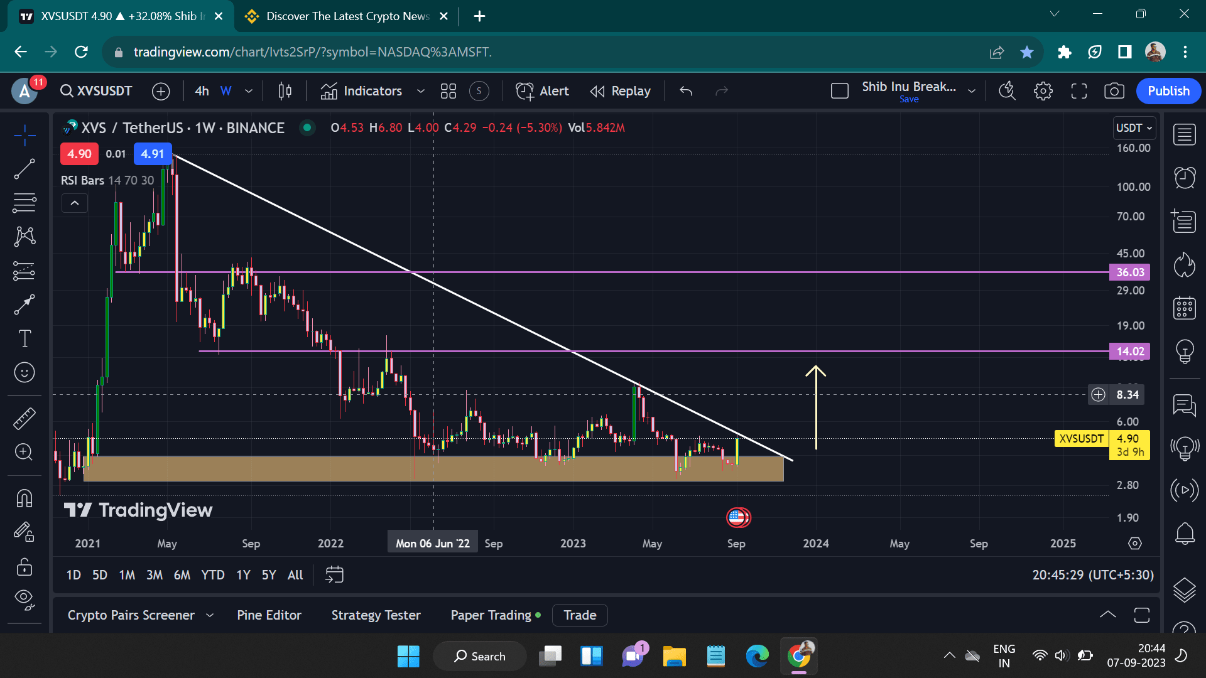Enable magnet mode in the left toolbar

point(24,498)
